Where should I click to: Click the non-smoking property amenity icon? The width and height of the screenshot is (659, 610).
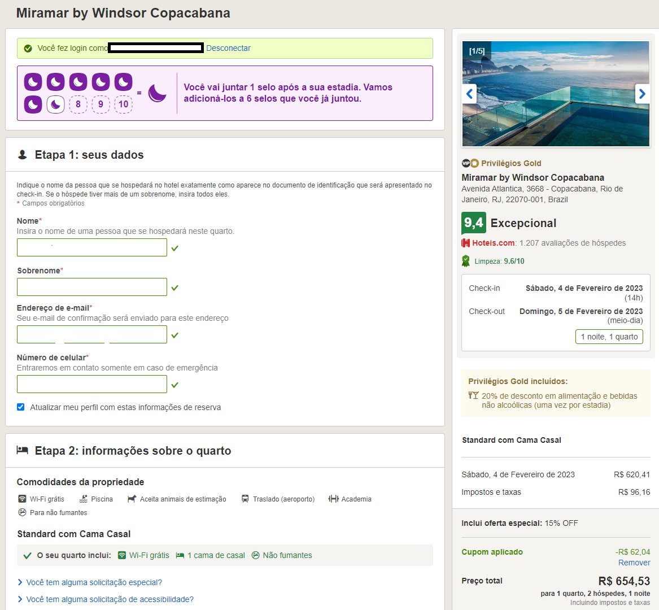coord(22,512)
